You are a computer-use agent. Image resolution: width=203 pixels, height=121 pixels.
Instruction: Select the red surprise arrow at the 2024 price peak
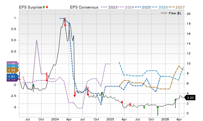tap(65, 22)
